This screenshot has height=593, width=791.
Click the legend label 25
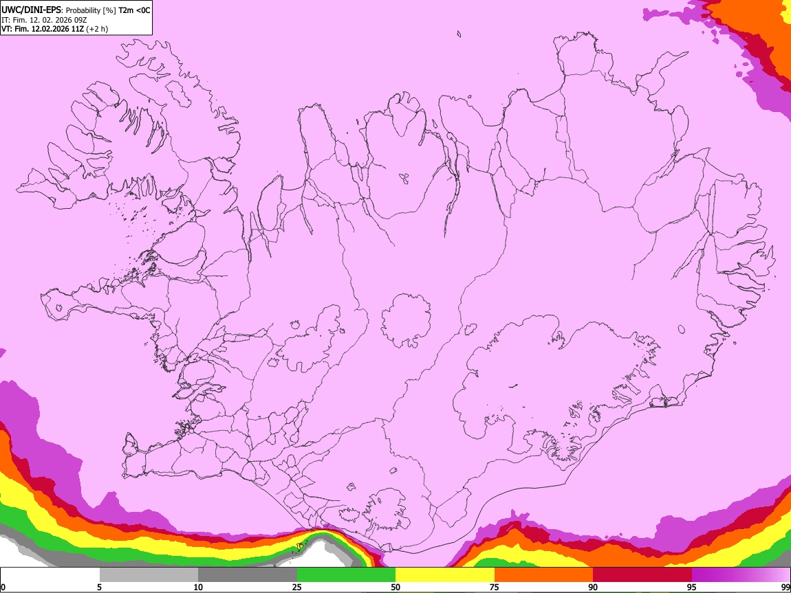pos(297,587)
